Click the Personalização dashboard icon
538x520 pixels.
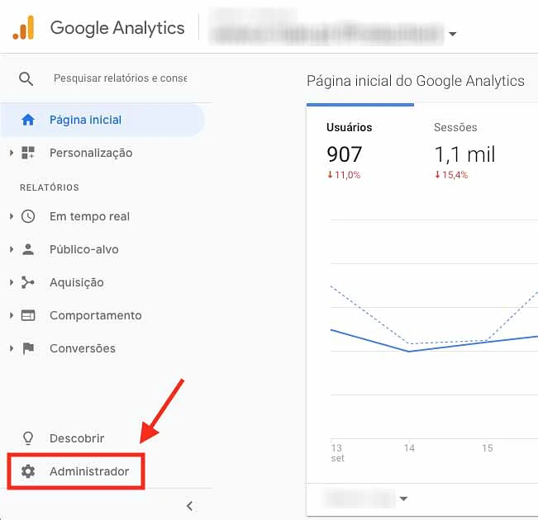pos(28,153)
